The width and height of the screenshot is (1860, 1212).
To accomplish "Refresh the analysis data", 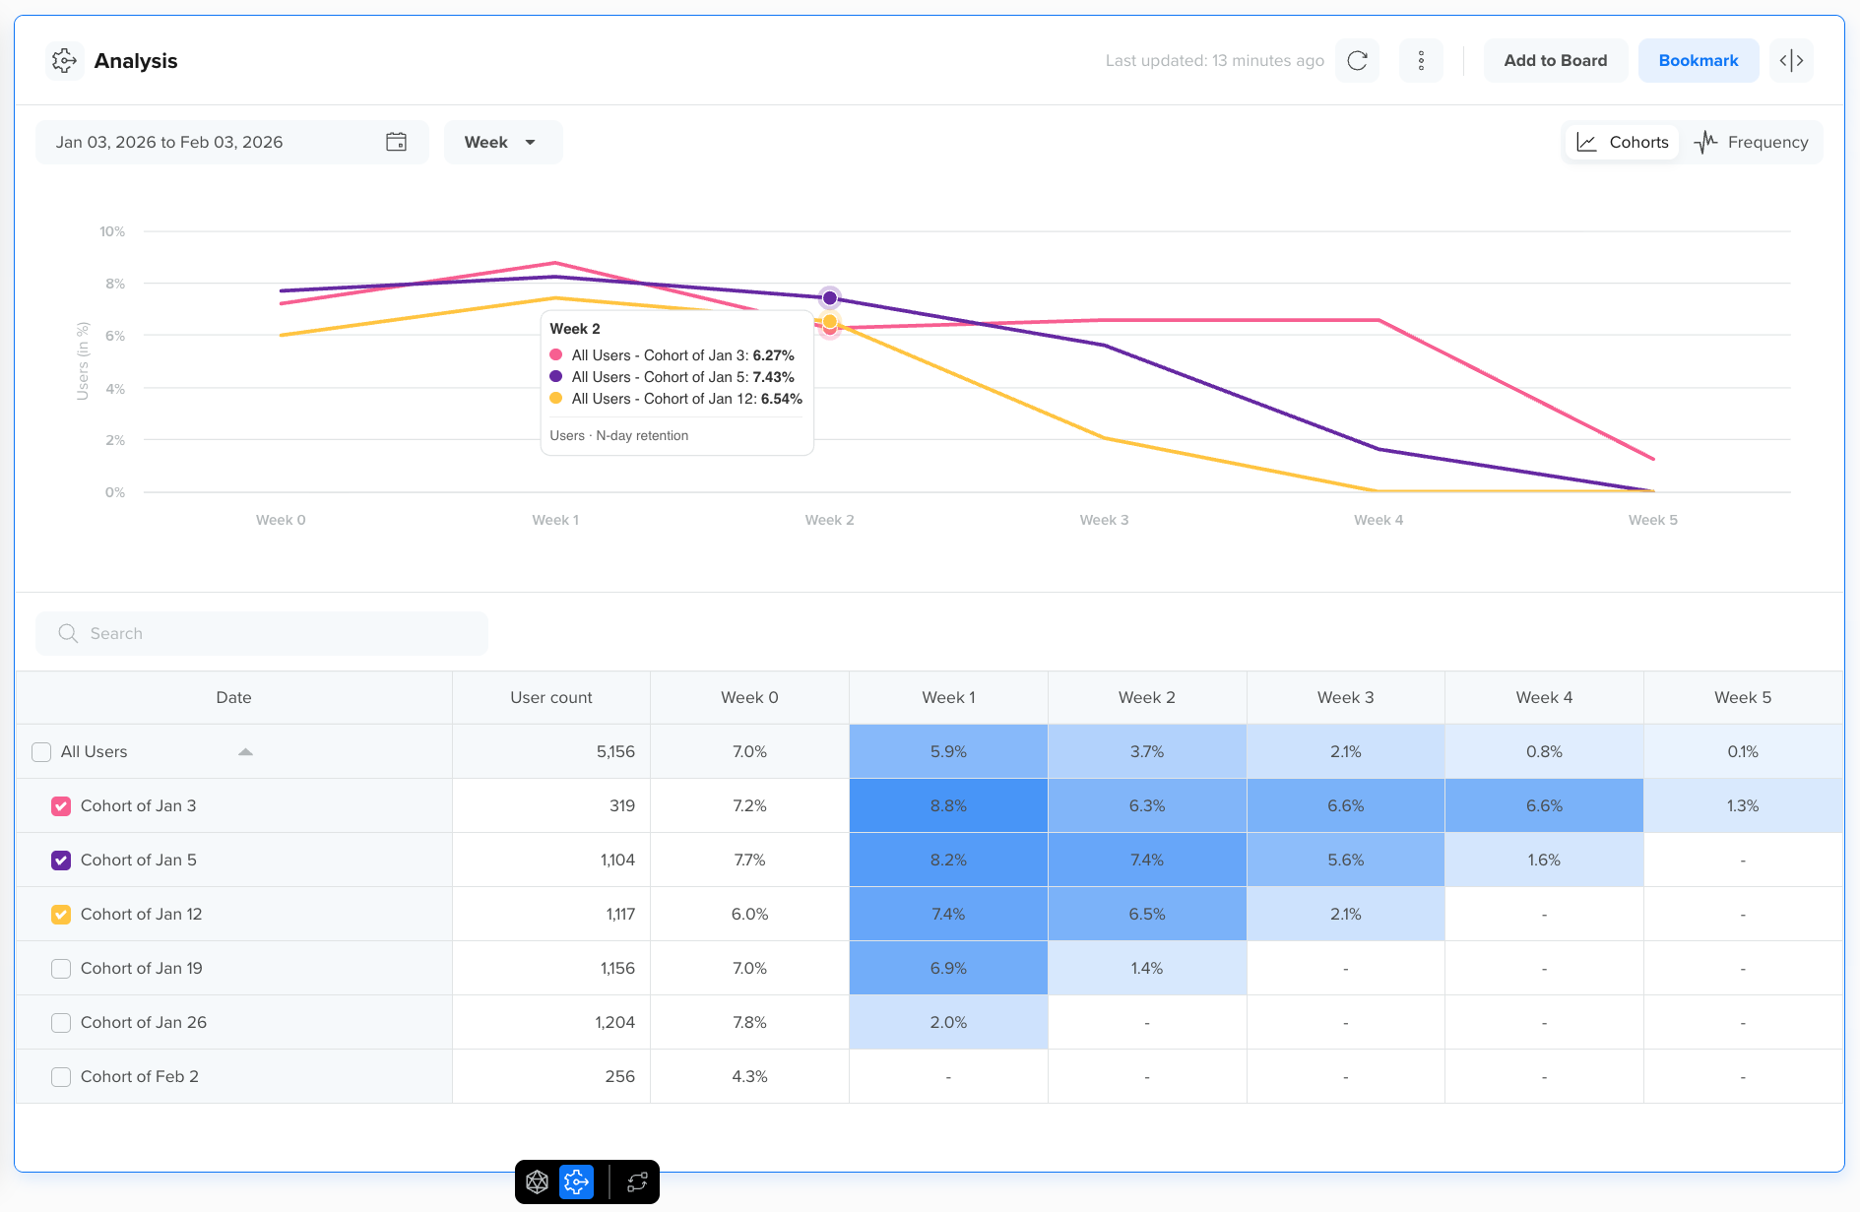I will (1357, 61).
